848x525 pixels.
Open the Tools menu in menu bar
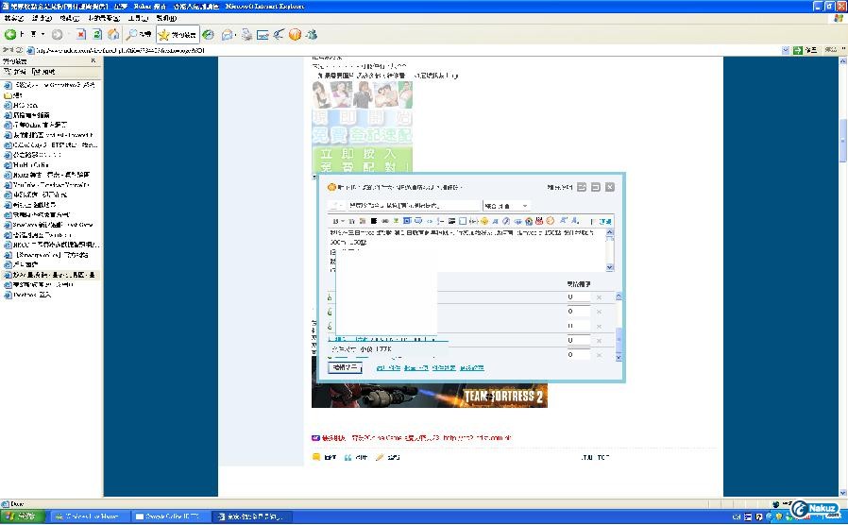click(138, 18)
